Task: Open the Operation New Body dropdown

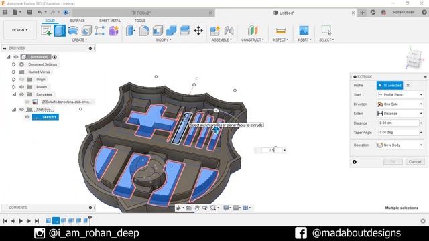Action: (x=400, y=145)
